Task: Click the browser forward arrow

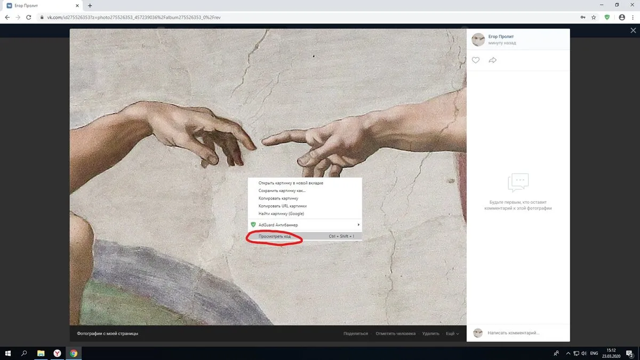Action: [19, 17]
